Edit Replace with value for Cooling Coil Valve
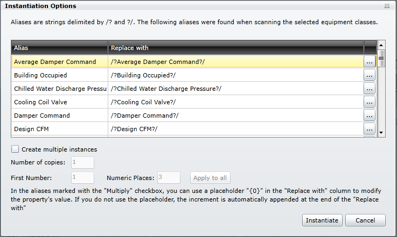This screenshot has height=237, width=397. pyautogui.click(x=235, y=102)
